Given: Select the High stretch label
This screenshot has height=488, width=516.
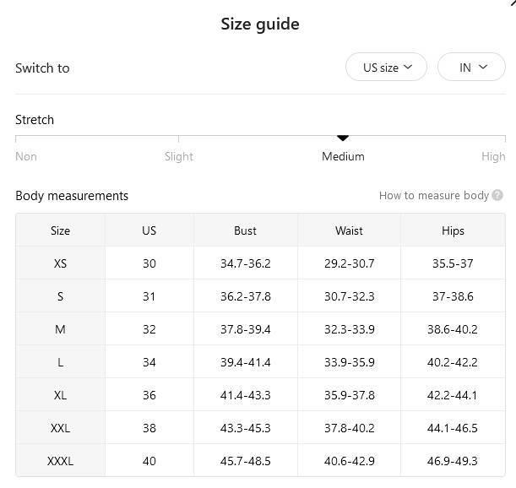Looking at the screenshot, I should pos(493,157).
